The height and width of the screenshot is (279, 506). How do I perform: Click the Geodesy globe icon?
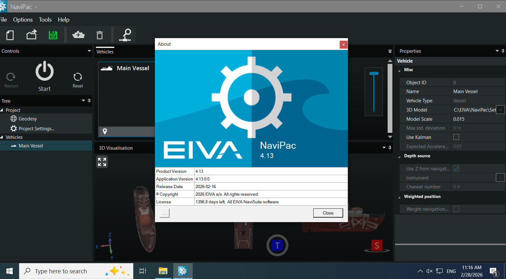point(14,119)
